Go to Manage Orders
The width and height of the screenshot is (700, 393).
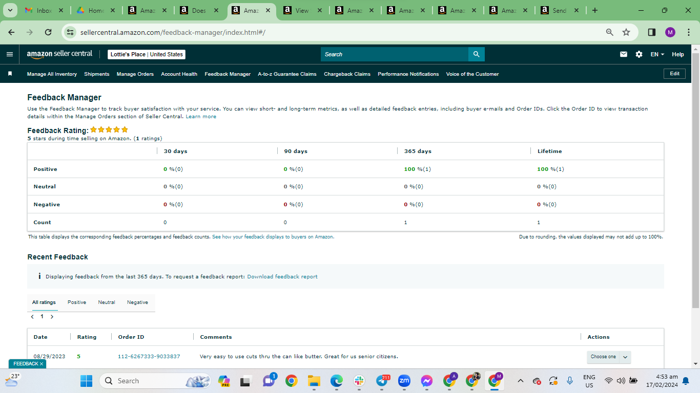click(x=135, y=74)
